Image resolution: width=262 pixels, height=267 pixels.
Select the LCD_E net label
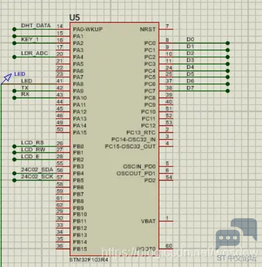point(30,156)
